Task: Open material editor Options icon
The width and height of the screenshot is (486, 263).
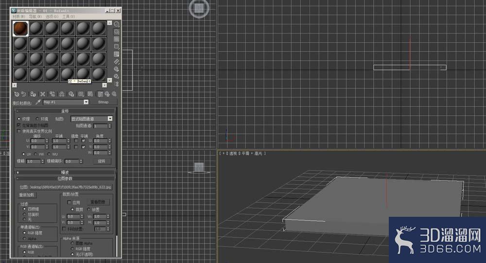Action: 117,69
